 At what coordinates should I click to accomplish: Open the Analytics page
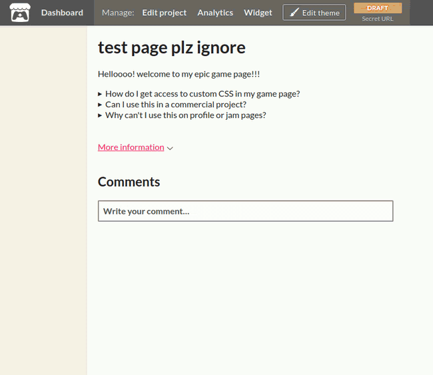(215, 13)
